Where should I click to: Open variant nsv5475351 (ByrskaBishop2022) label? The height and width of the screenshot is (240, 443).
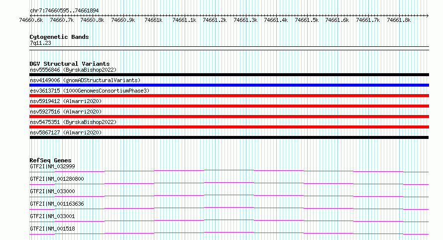pyautogui.click(x=73, y=122)
